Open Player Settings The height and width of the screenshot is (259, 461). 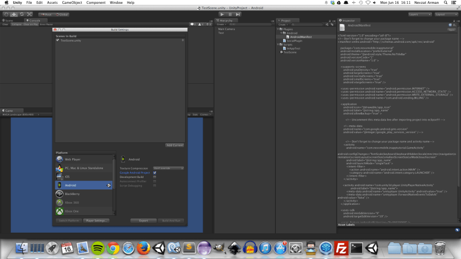point(96,221)
